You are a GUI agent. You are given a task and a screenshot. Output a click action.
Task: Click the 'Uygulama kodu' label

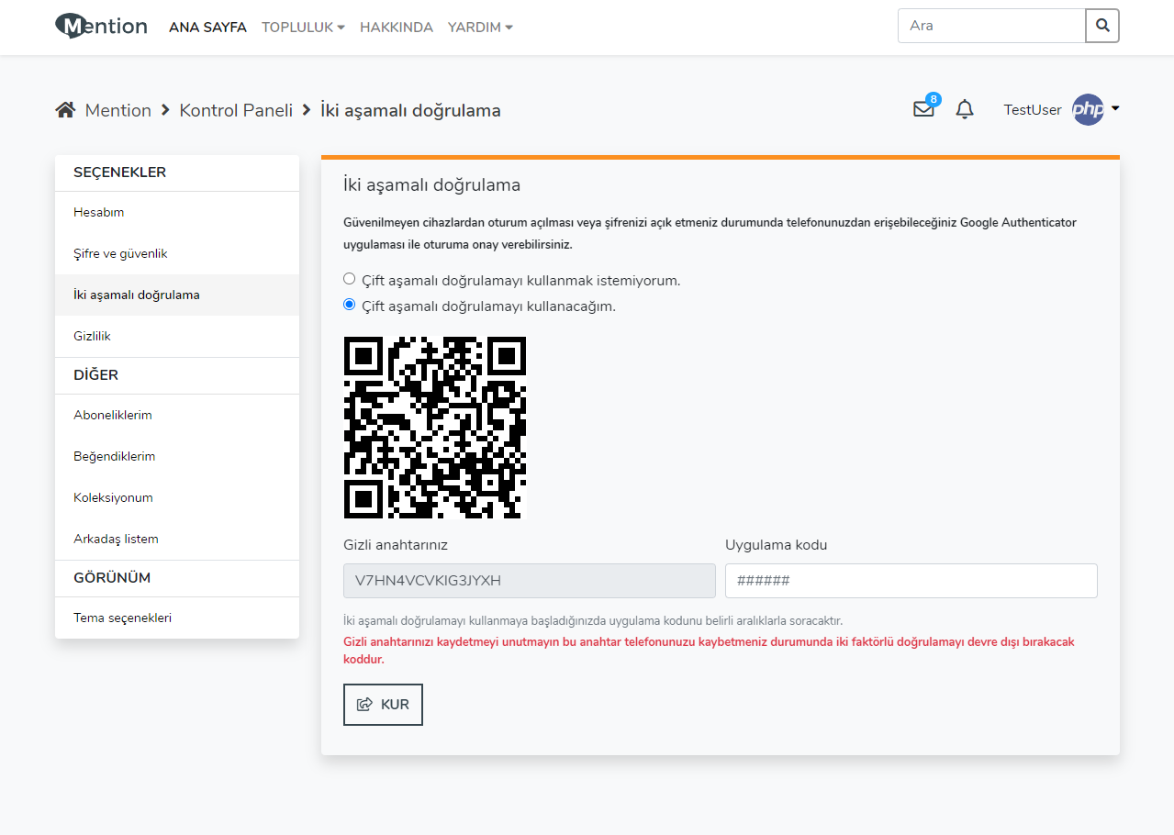pyautogui.click(x=777, y=545)
